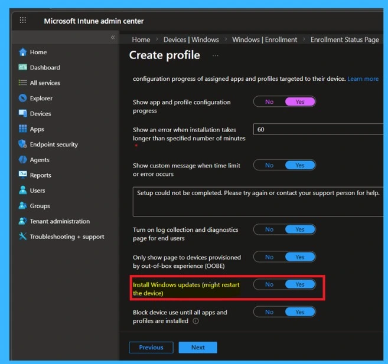Open Troubleshooting + support label in sidebar
This screenshot has width=388, height=364.
pos(67,237)
